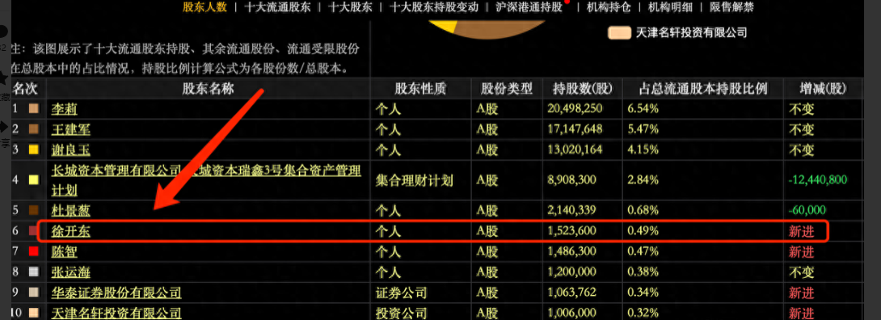The image size is (881, 320).
Task: Click the swatch beside 杜景葱
Action: [x=33, y=211]
